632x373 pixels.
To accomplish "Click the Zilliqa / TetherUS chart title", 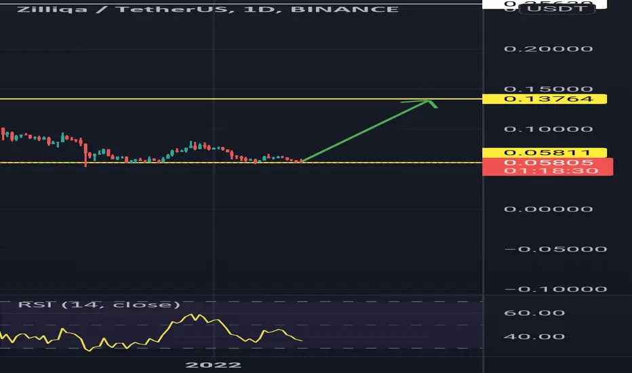I will pos(208,9).
